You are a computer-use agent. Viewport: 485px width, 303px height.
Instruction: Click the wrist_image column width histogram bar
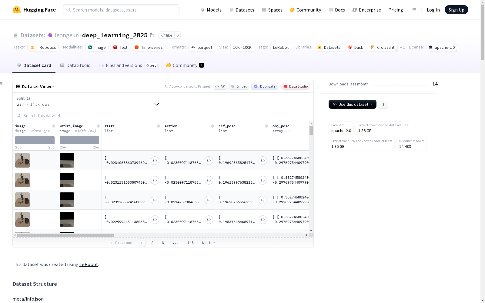pos(79,140)
